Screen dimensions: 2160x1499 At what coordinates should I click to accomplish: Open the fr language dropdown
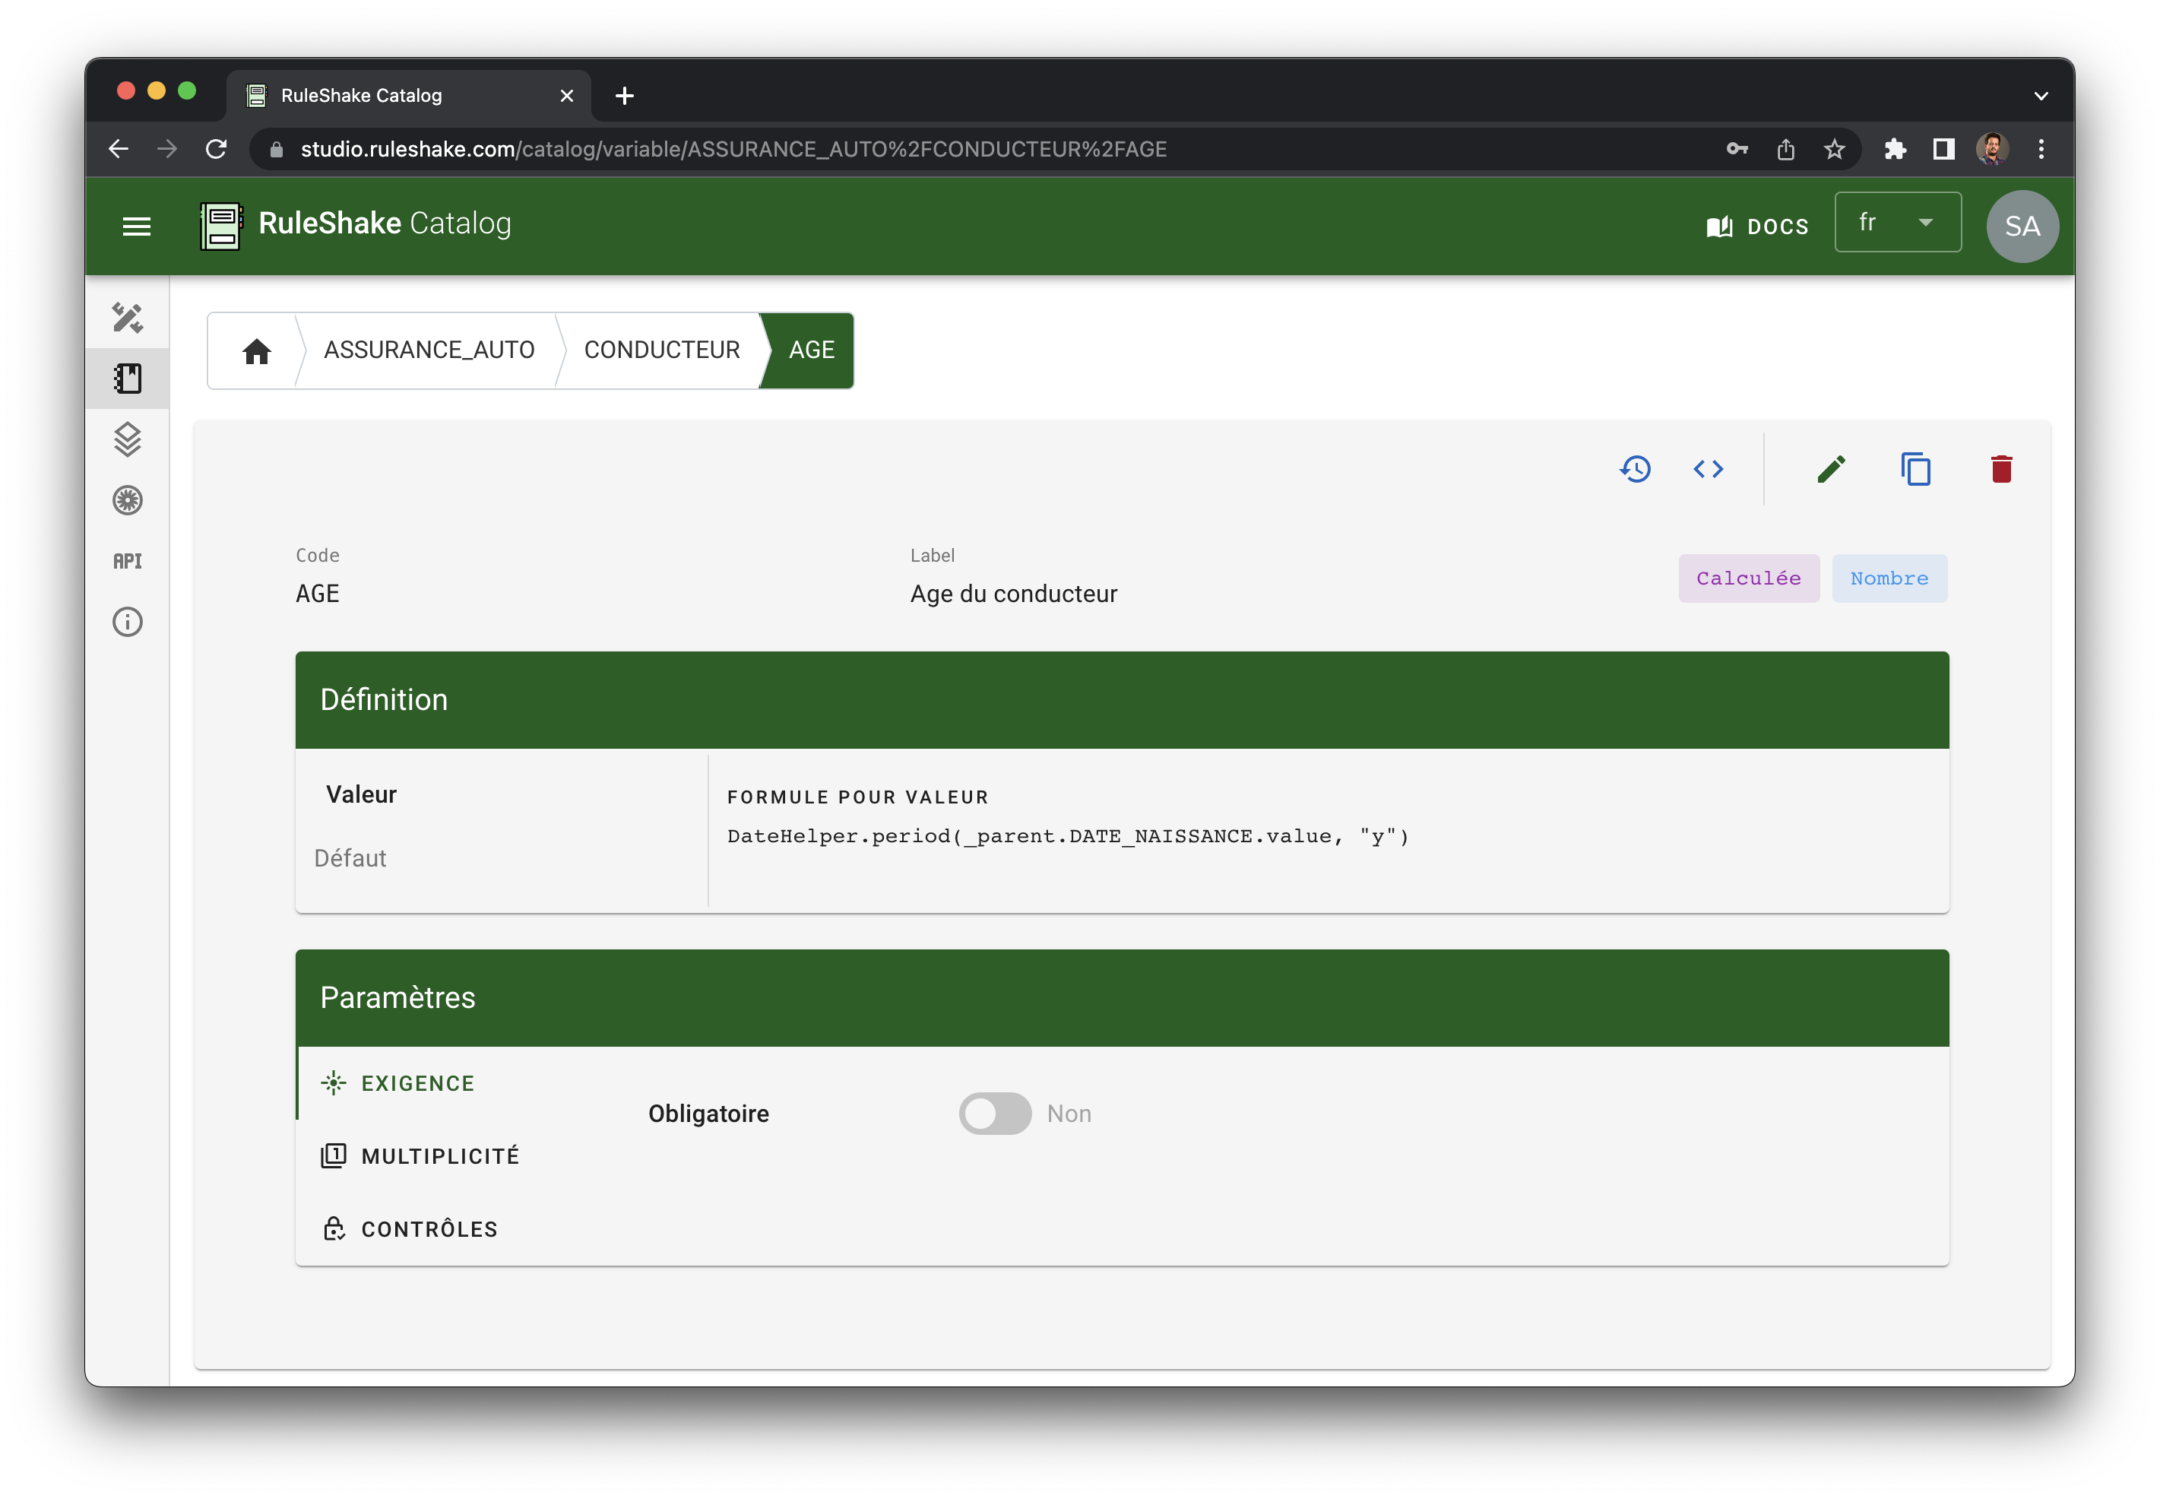[x=1897, y=223]
